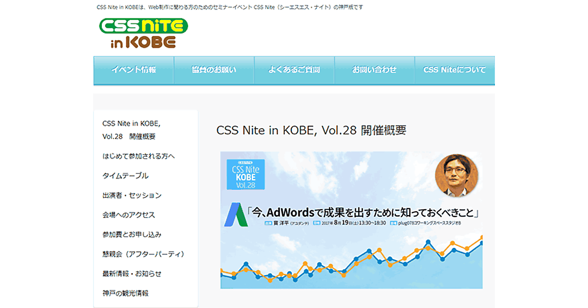Viewport: 588px width, 308px height.
Task: Click the CSS Nite in KOBE logo
Action: point(143,33)
